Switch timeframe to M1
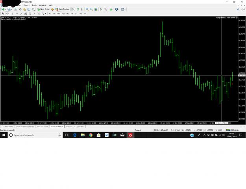This screenshot has height=189, width=246. click(50, 14)
